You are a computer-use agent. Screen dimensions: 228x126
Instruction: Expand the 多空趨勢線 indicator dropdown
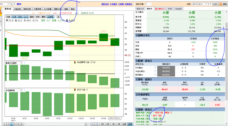[x=22, y=90]
